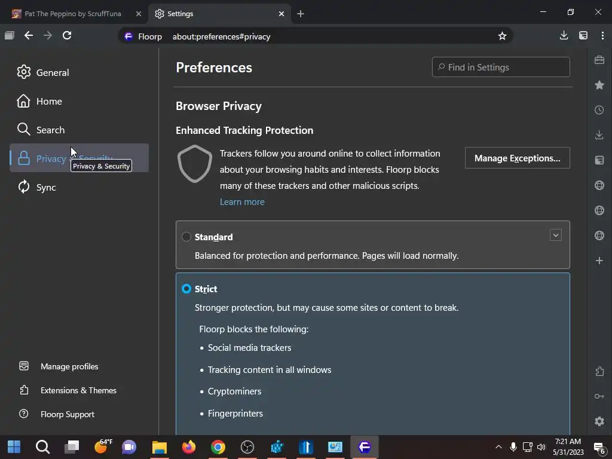Open Sync preferences category
Screen dimensions: 612x459
tap(79, 187)
